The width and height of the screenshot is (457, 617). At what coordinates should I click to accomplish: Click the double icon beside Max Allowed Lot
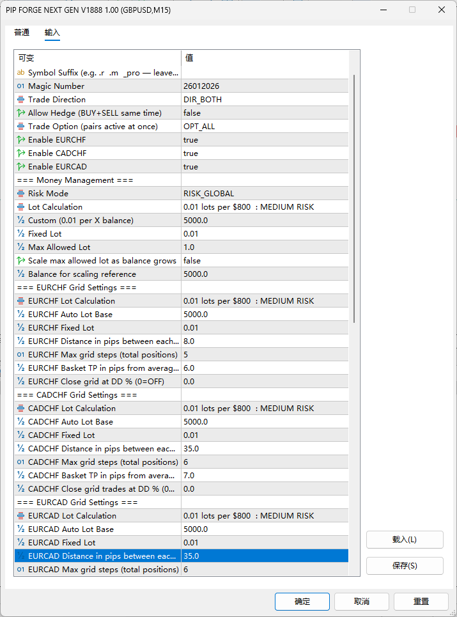(21, 247)
